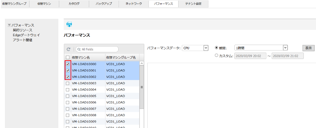Viewport: 316px width, 128px height.
Task: Uncheck VM-LOAD10000 checkbox
Action: click(x=68, y=64)
